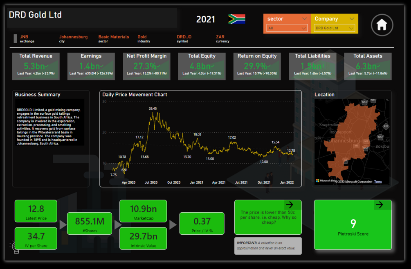Select the Earnings 1.4bn card

91,66
